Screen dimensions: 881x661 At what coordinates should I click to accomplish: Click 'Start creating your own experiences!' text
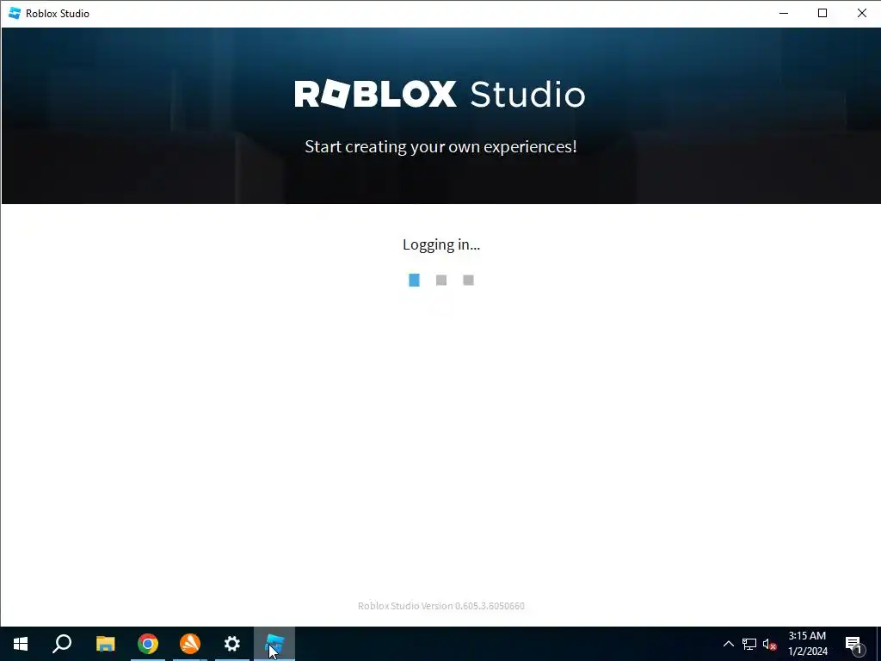click(x=440, y=146)
